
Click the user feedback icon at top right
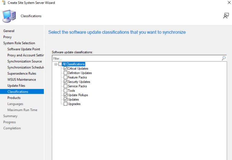tap(226, 16)
